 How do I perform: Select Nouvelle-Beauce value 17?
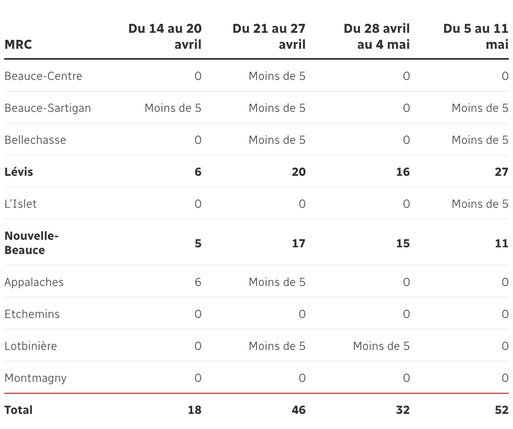[x=299, y=244]
